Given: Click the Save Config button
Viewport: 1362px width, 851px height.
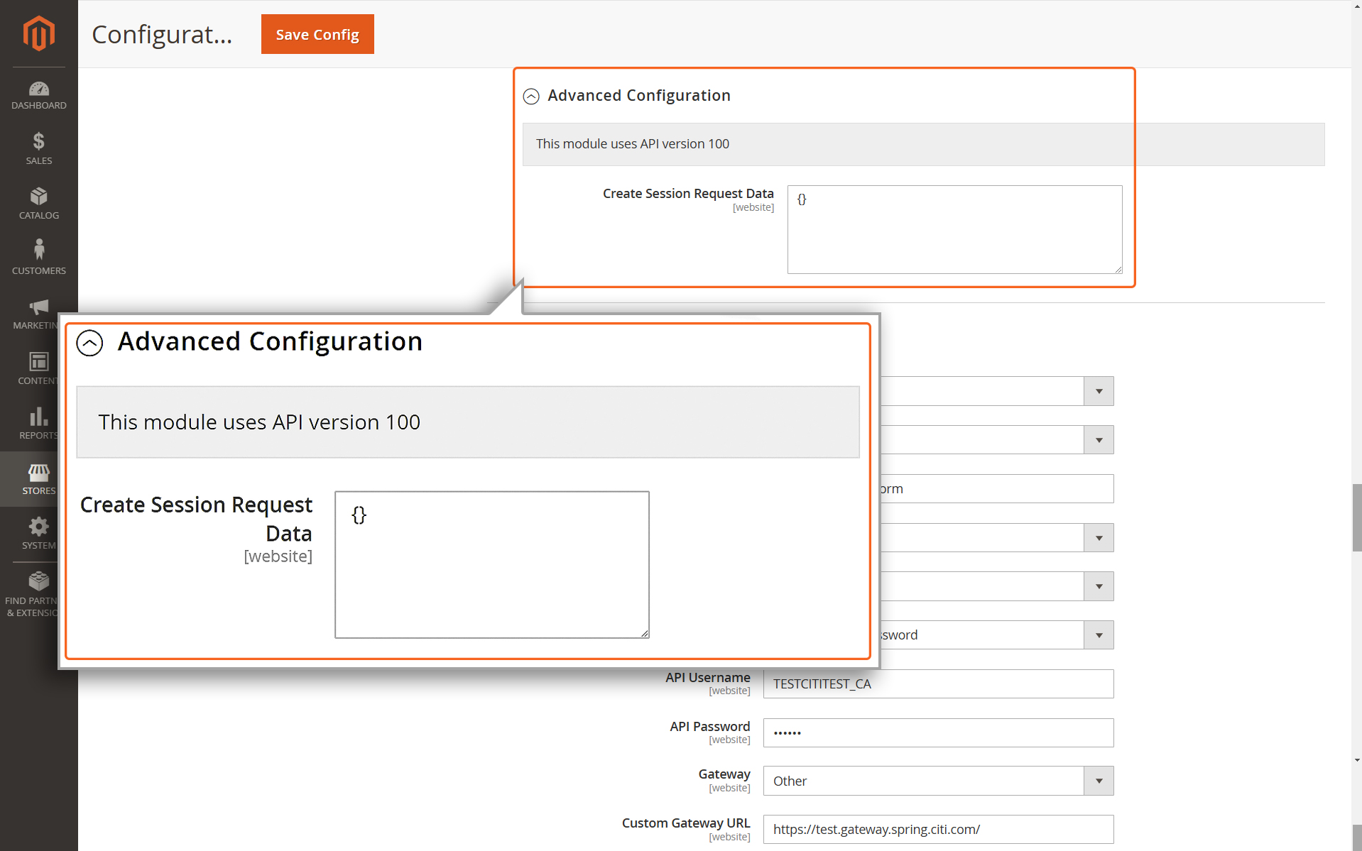Looking at the screenshot, I should 317,34.
